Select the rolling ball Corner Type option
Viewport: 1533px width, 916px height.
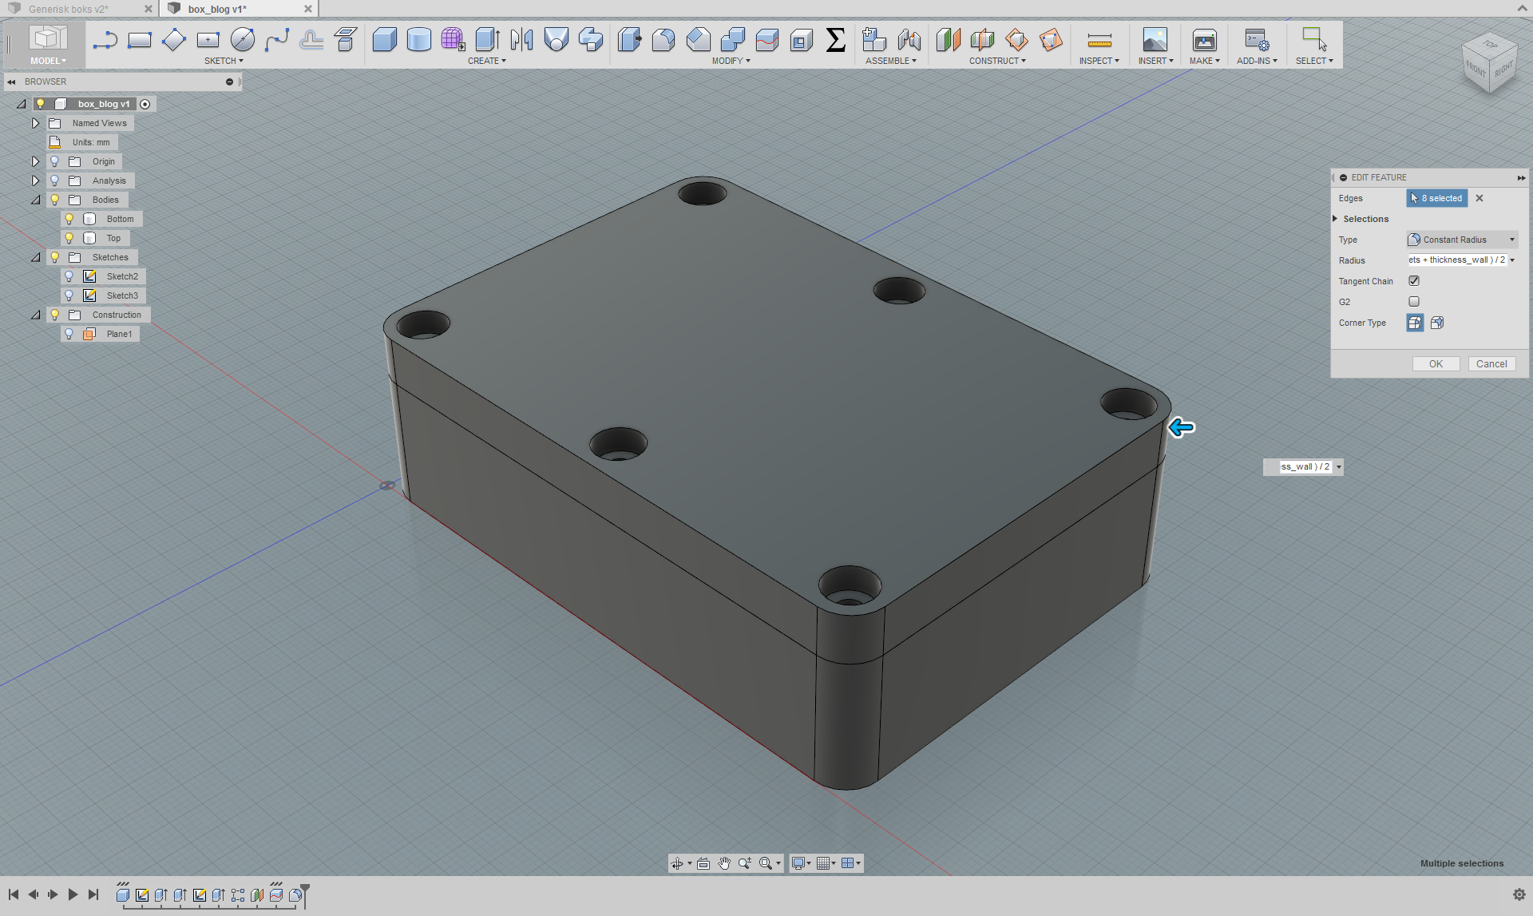1415,323
